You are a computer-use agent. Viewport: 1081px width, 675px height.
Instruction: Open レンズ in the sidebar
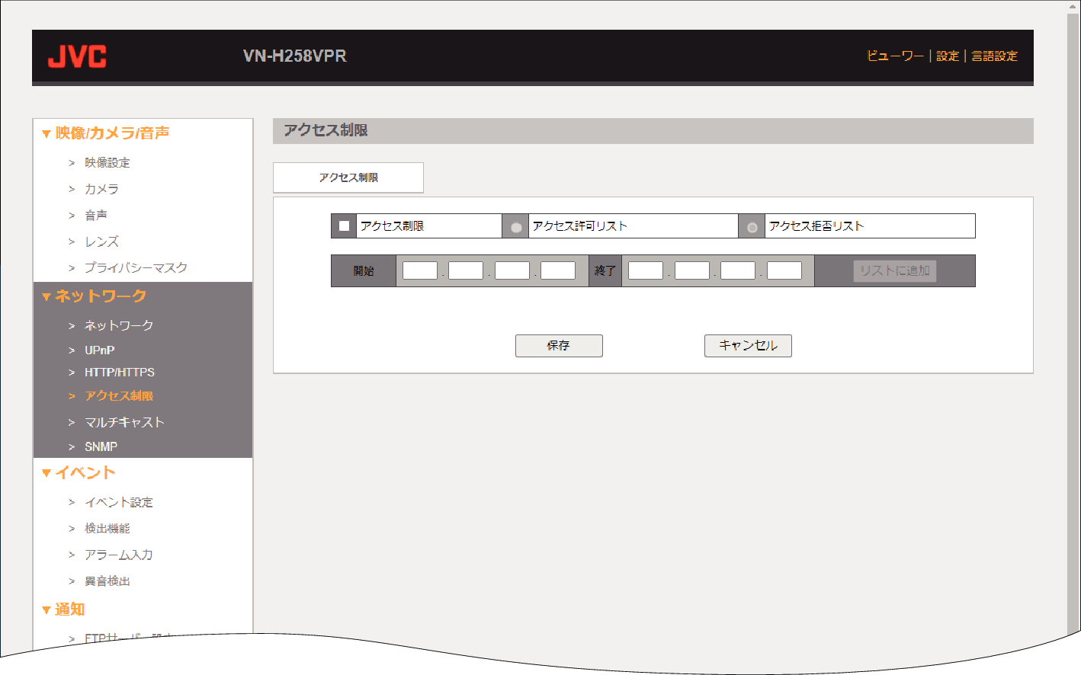tap(101, 242)
